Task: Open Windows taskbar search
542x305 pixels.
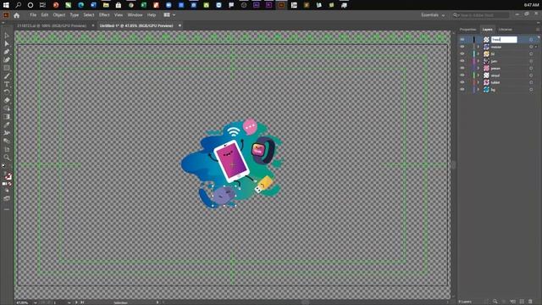Action: [x=19, y=5]
